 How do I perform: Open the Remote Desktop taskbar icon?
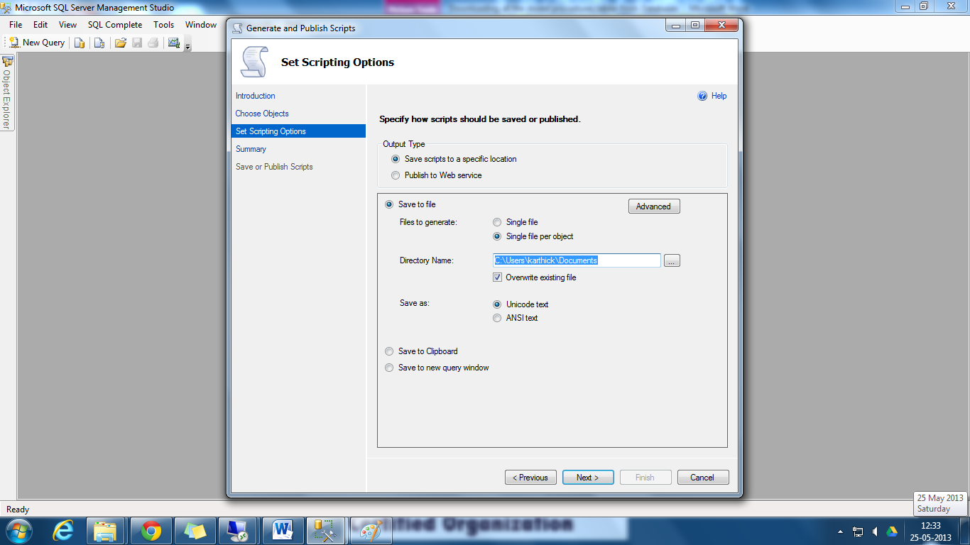(x=238, y=531)
